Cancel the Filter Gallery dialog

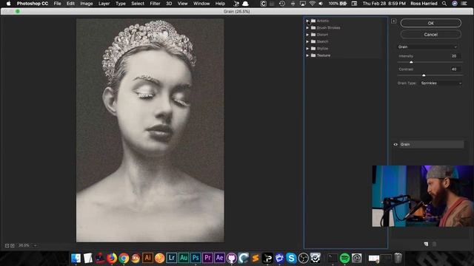click(431, 35)
